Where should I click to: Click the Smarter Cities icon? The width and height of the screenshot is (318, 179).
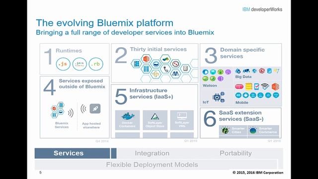pos(225,130)
